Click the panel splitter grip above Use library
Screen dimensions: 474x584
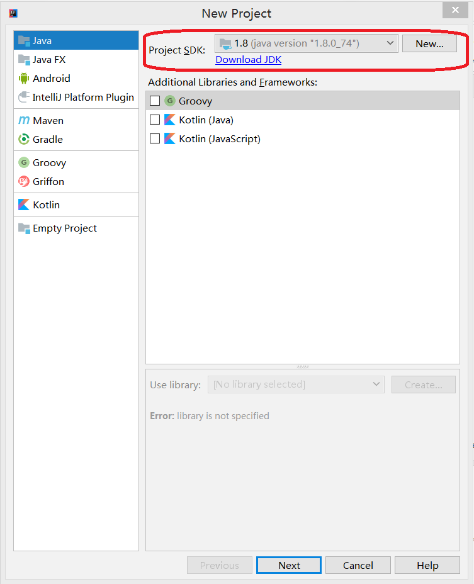[x=303, y=367]
